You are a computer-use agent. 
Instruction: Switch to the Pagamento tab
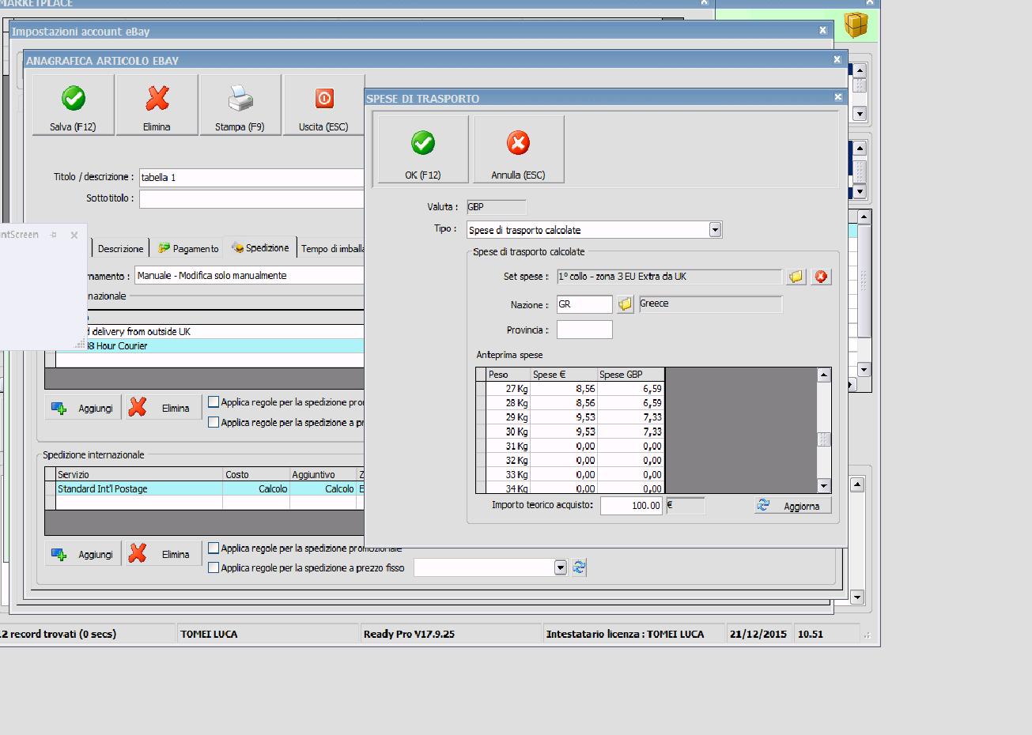[188, 248]
